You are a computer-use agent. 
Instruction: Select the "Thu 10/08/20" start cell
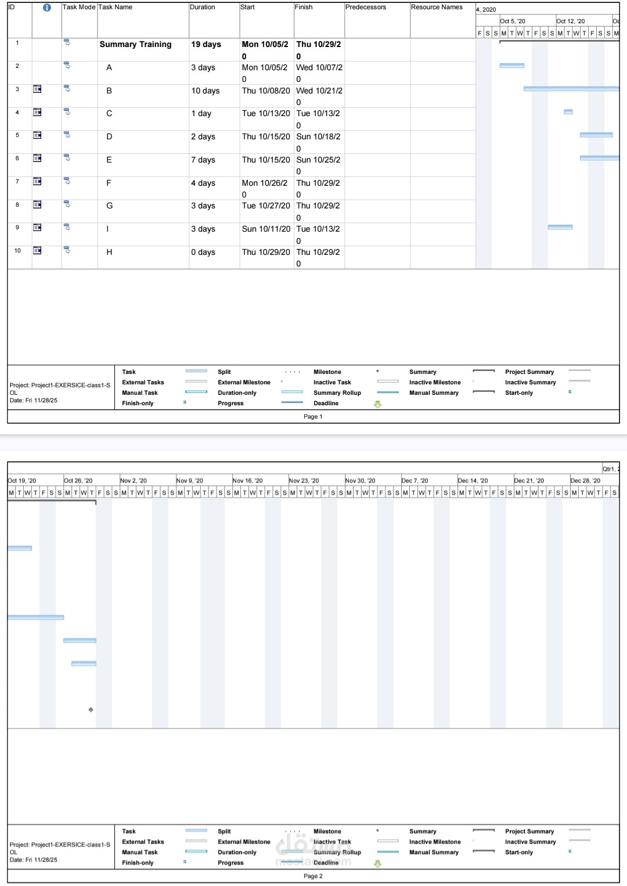coord(266,96)
